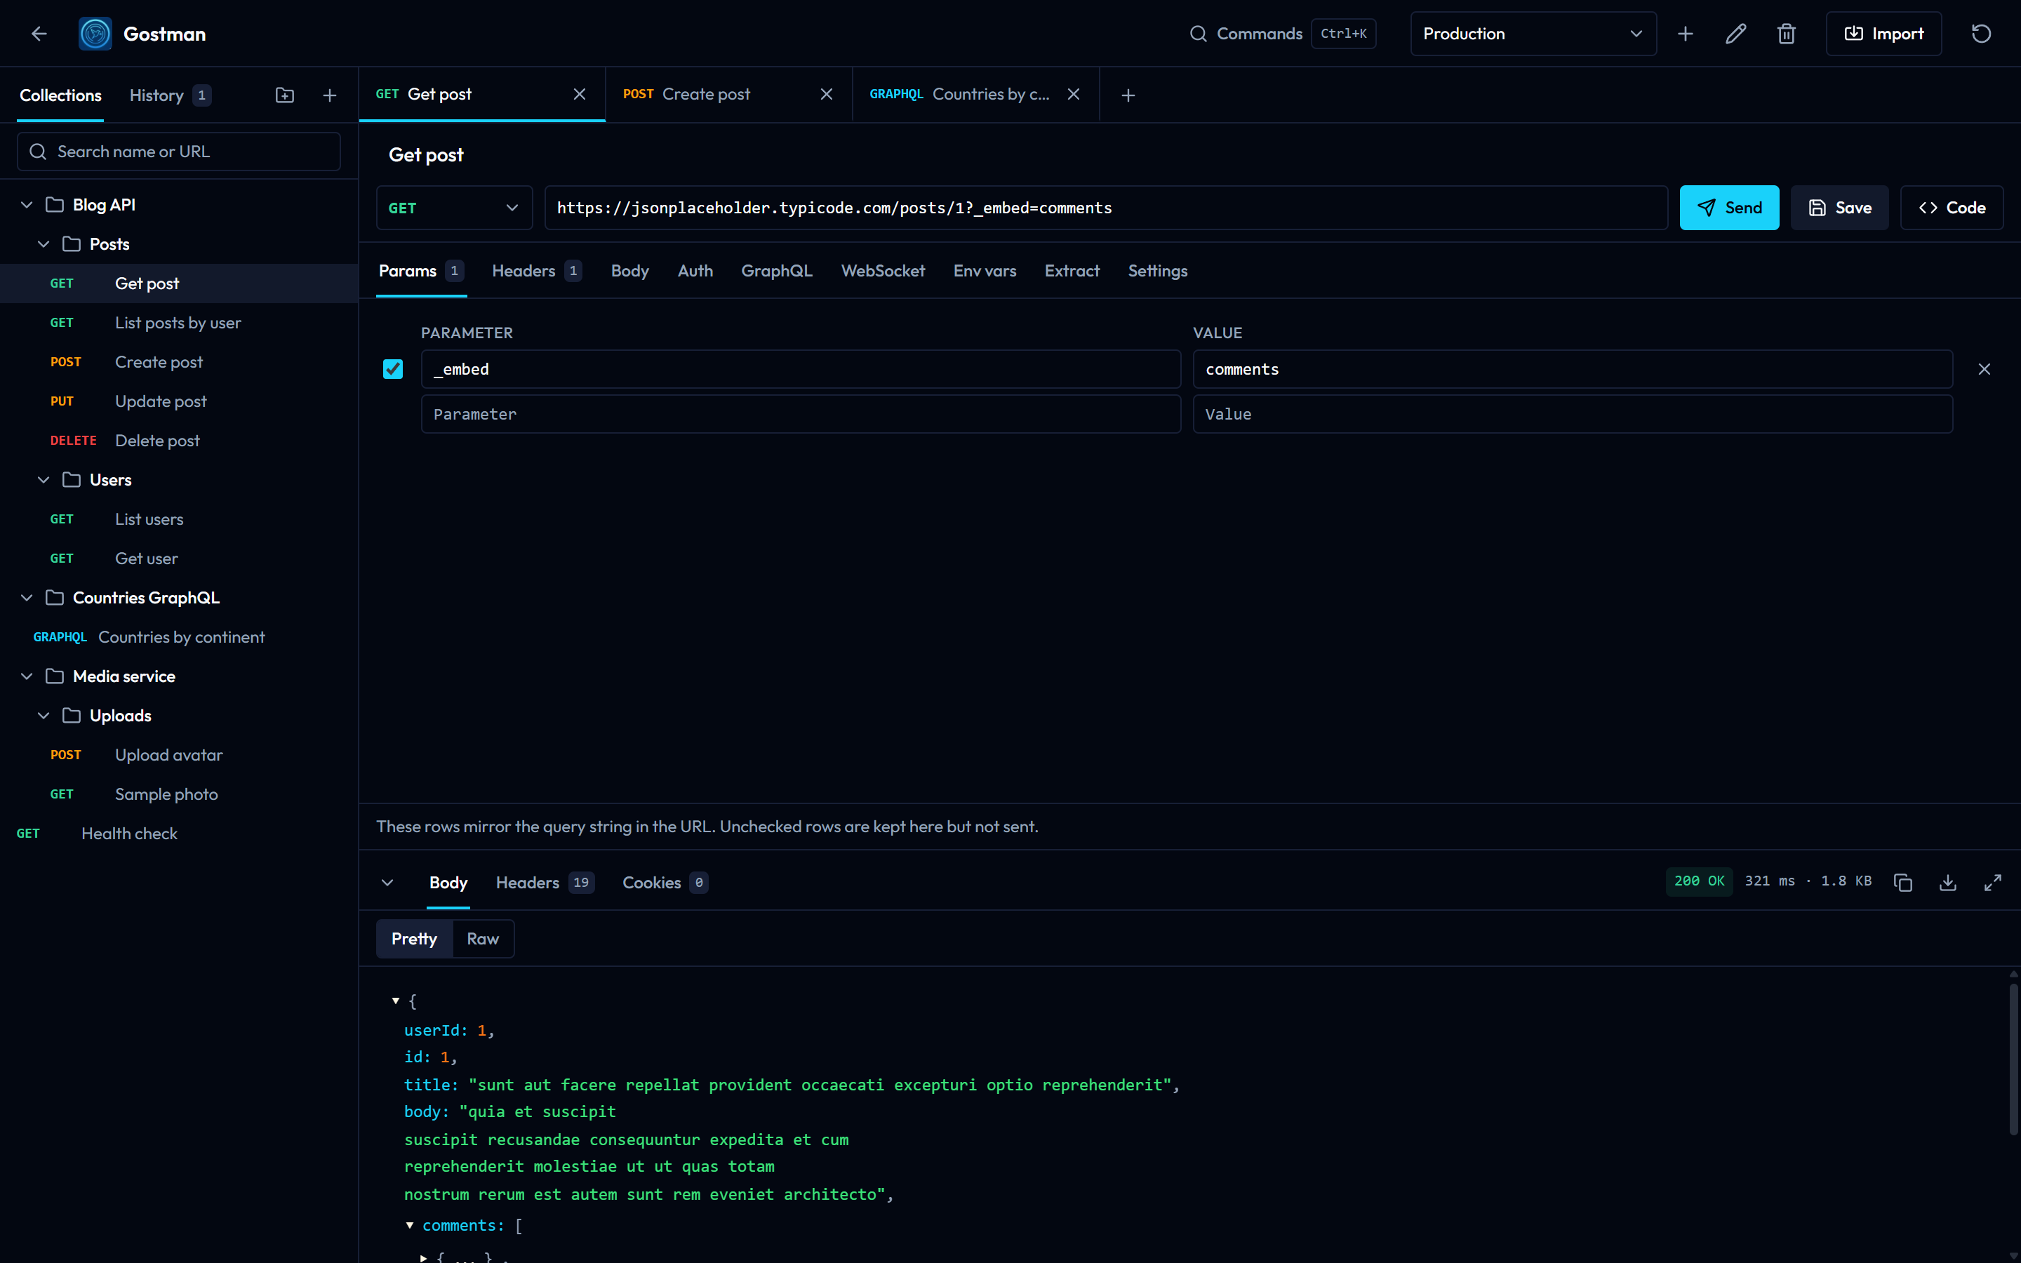2021x1263 pixels.
Task: Click the Import button
Action: pos(1884,34)
